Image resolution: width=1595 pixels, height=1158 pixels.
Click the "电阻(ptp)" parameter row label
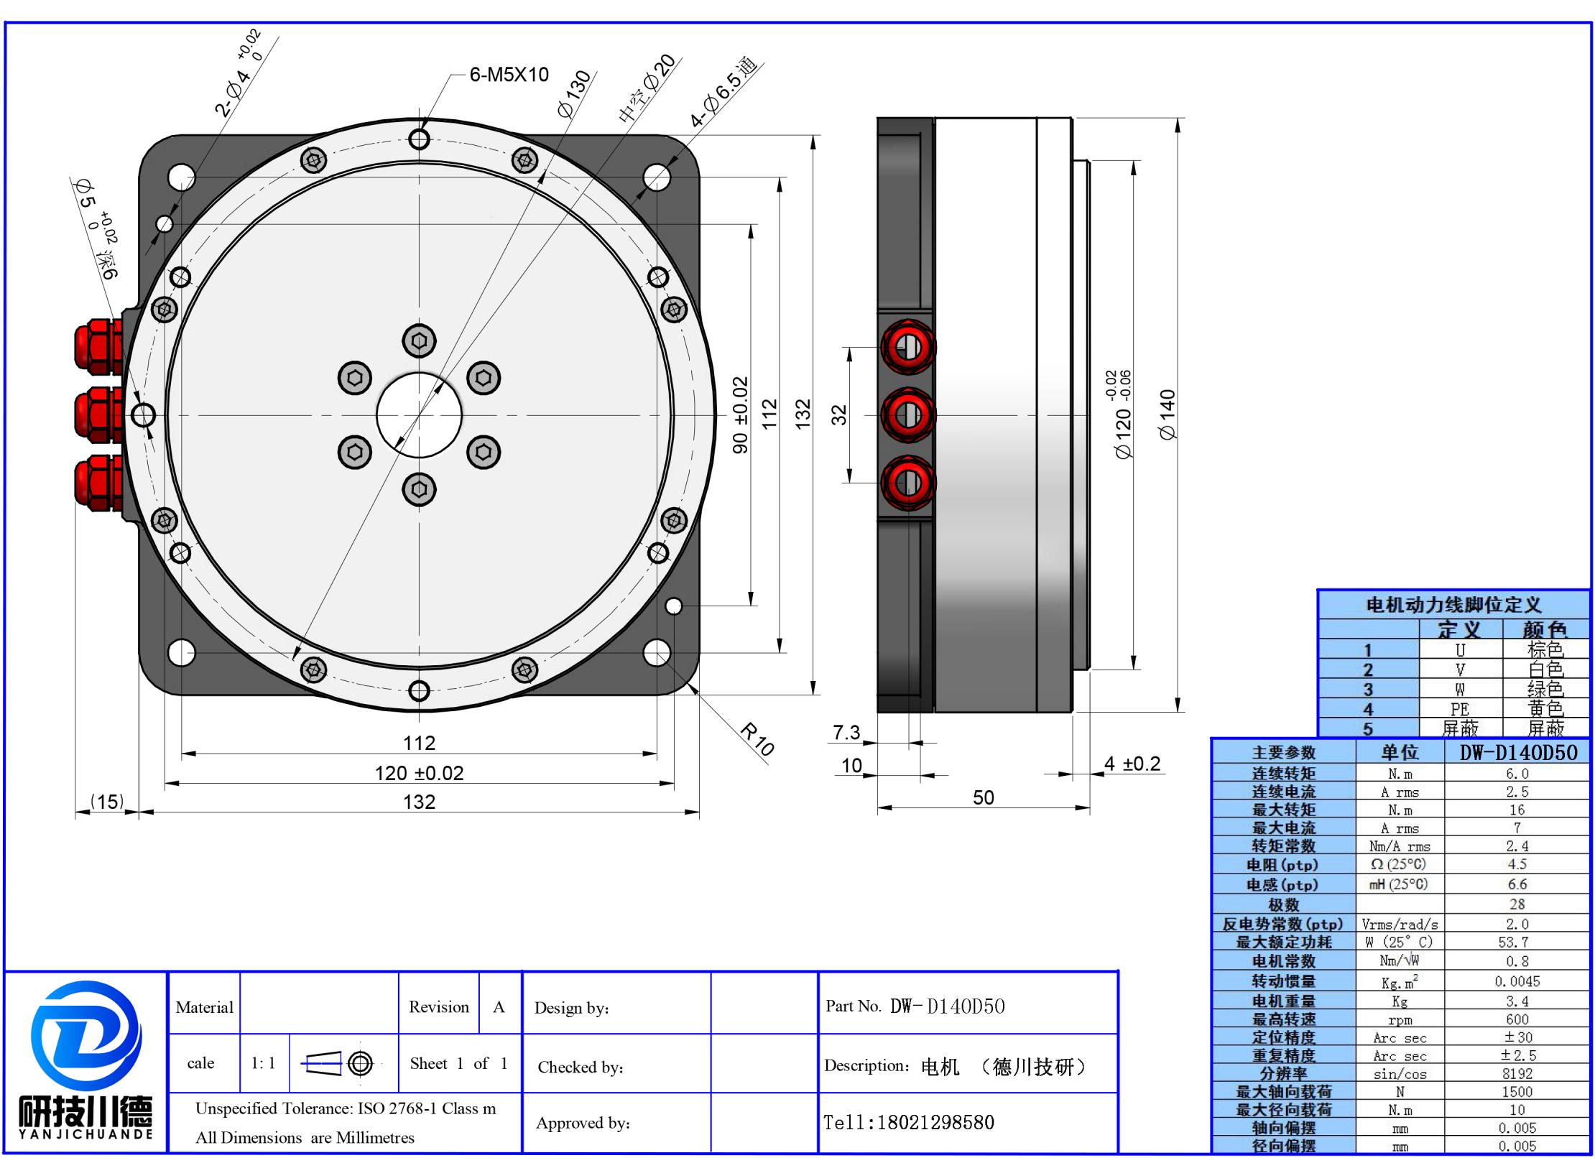[1282, 865]
